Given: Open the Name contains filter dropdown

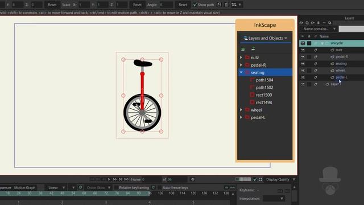Looking at the screenshot, I should (319, 29).
